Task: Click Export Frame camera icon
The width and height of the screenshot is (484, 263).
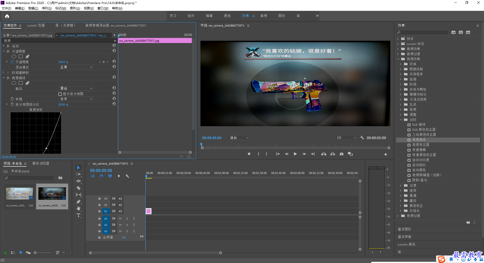Action: pos(342,154)
